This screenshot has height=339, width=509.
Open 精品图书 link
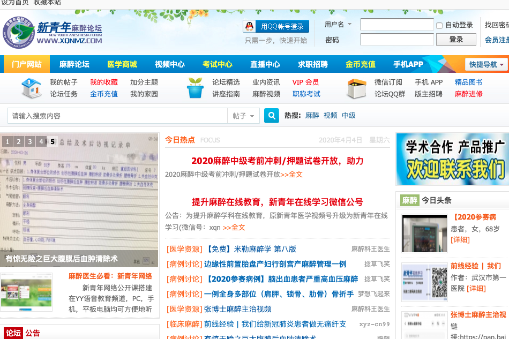point(469,82)
